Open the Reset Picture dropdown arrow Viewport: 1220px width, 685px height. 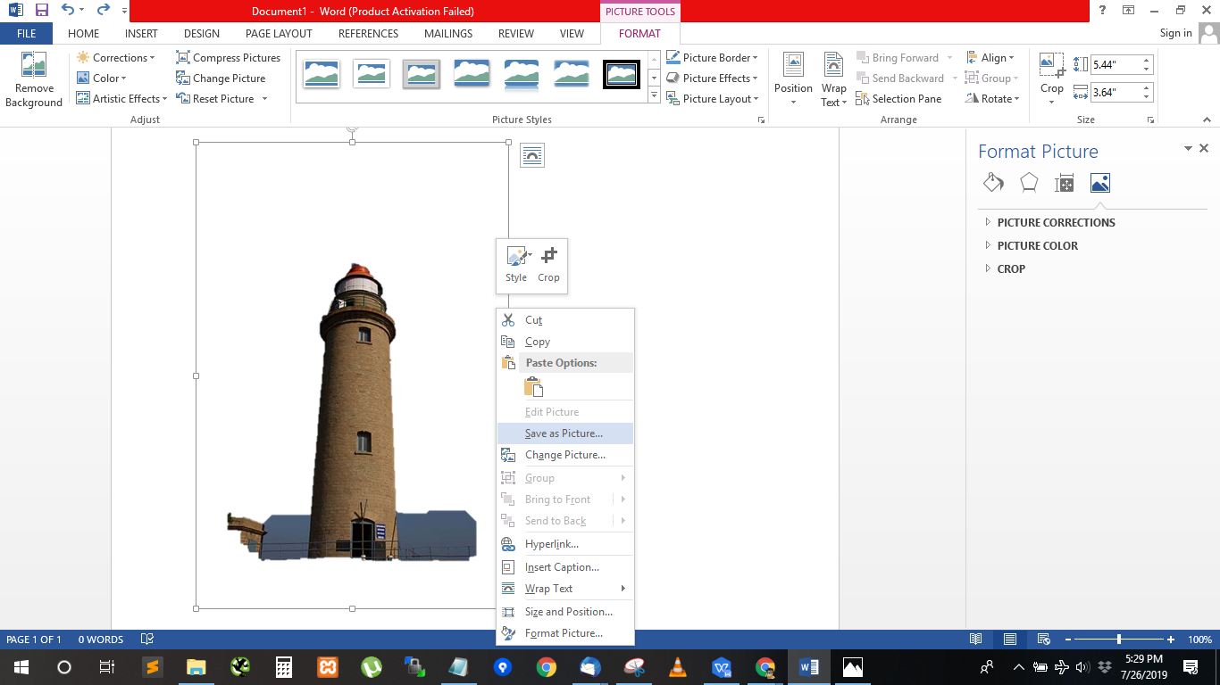coord(265,99)
